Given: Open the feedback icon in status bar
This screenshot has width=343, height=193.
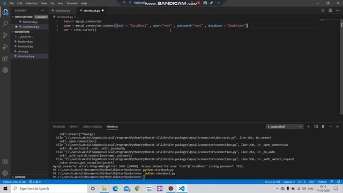Looking at the screenshot, I should pos(332,182).
